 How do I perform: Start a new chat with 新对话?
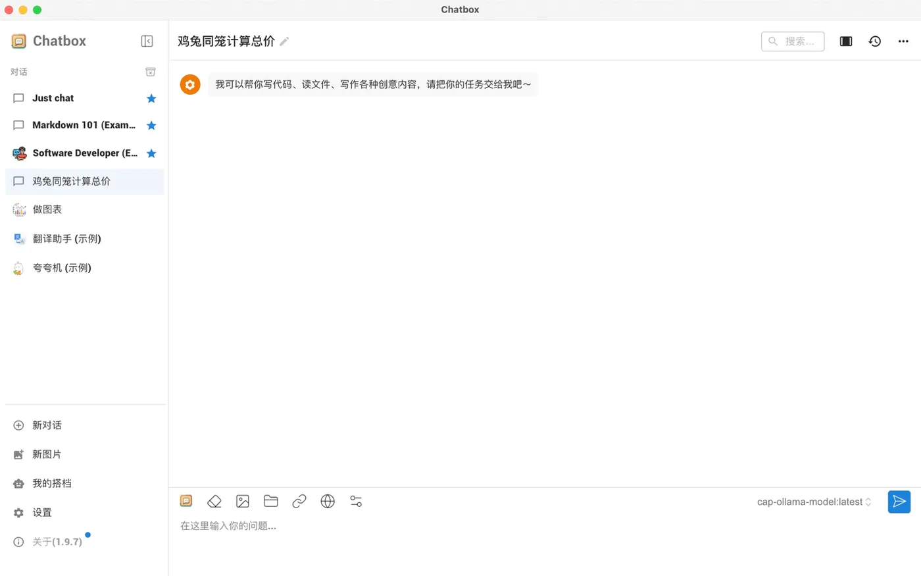click(x=85, y=425)
